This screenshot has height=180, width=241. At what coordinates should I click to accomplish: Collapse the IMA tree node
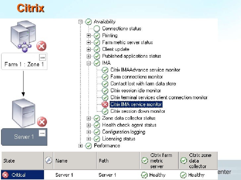point(88,63)
